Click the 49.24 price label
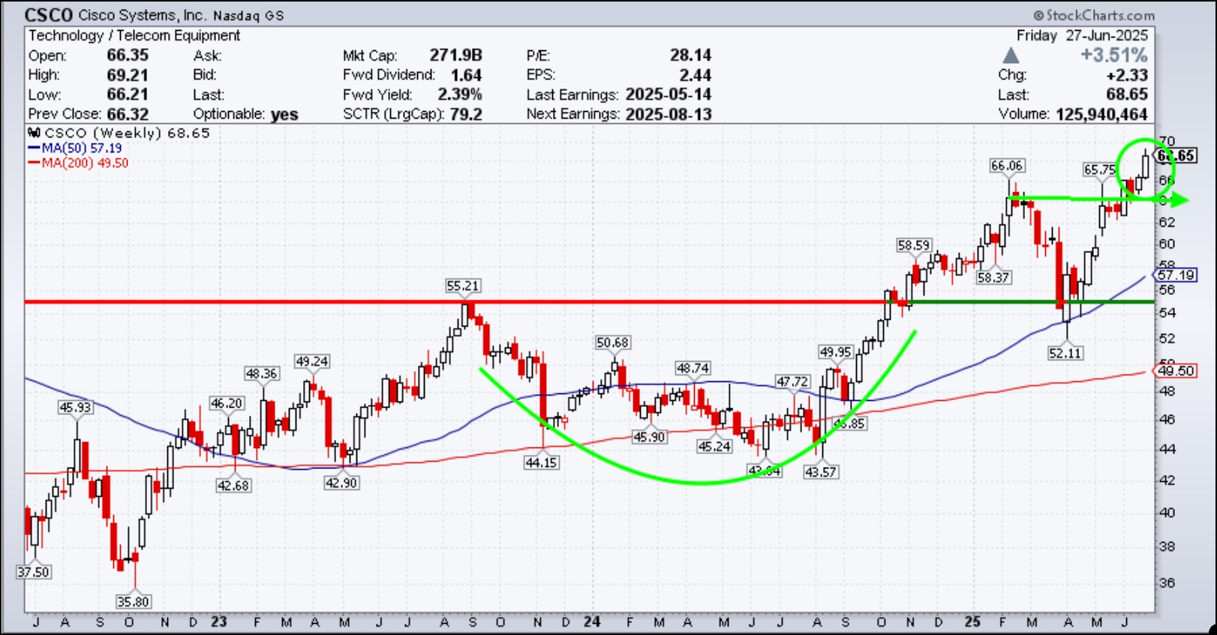Screen dimensions: 1217x635 [311, 362]
